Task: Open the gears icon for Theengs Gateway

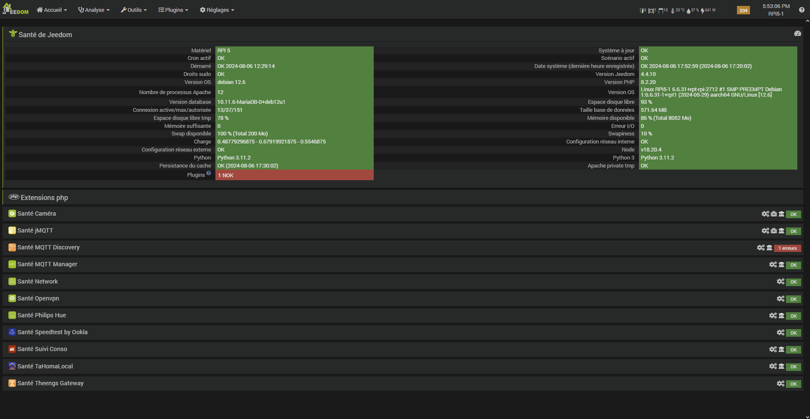Action: pos(780,383)
